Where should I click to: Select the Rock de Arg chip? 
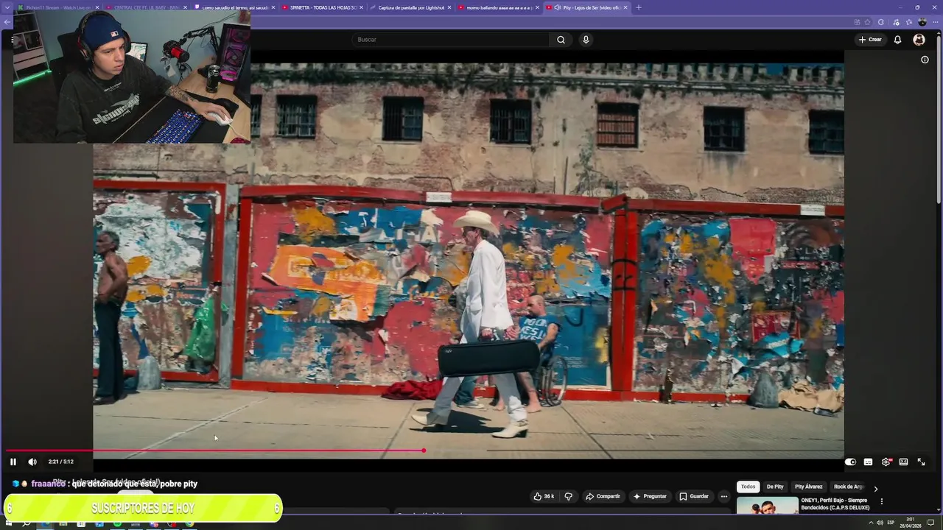tap(848, 487)
